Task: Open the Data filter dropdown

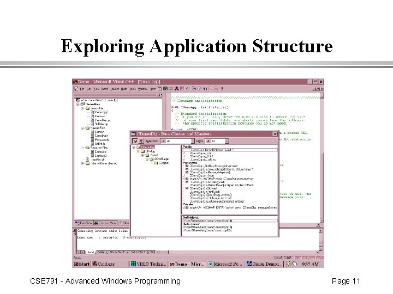Action: point(227,141)
